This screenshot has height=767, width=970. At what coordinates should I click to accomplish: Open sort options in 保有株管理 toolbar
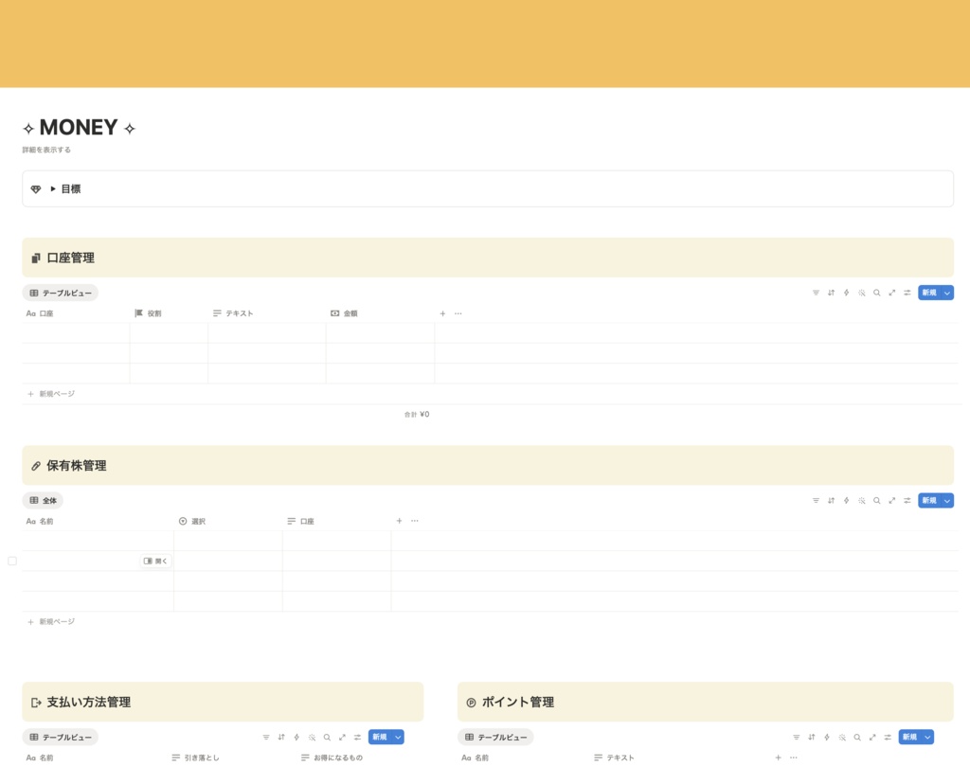point(831,500)
